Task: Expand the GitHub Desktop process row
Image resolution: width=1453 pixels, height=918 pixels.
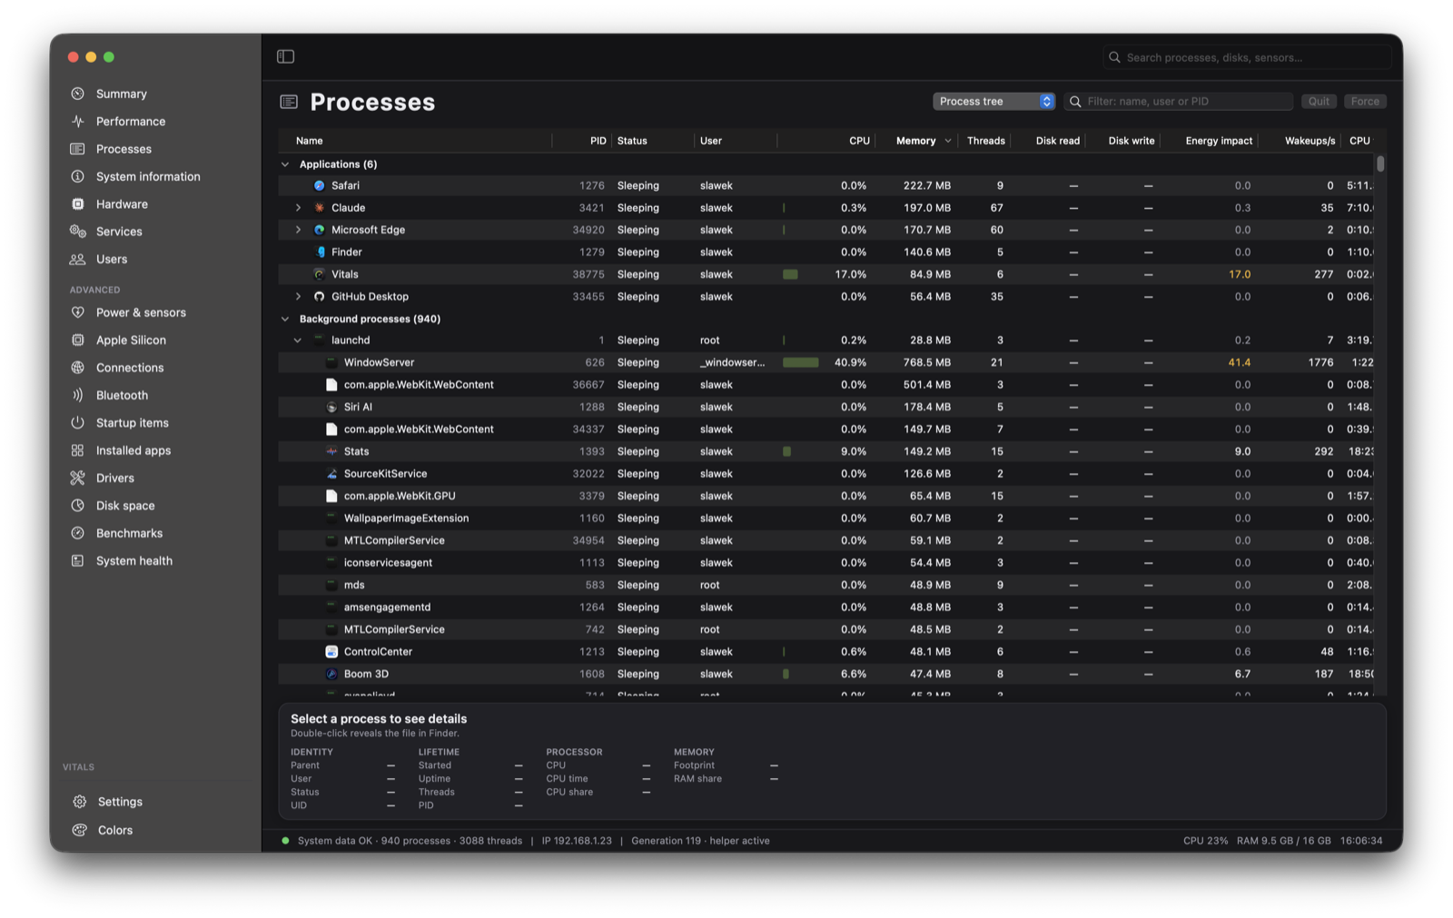Action: pyautogui.click(x=298, y=297)
